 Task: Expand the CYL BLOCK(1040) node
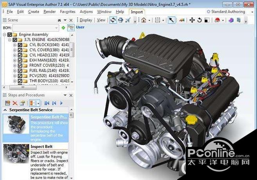click(x=15, y=45)
